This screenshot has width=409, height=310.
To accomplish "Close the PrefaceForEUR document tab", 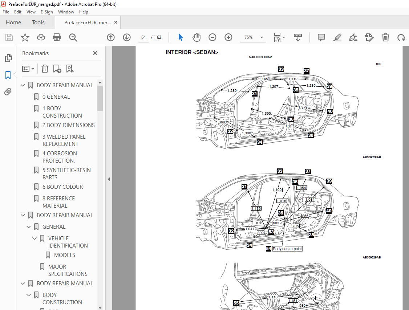I will (x=116, y=23).
